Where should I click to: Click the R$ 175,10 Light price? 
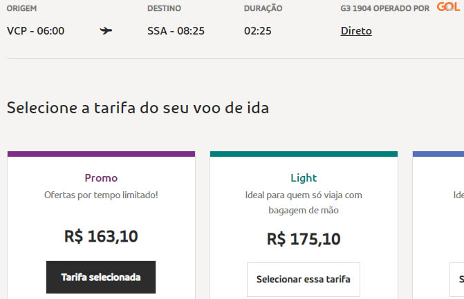pyautogui.click(x=304, y=239)
